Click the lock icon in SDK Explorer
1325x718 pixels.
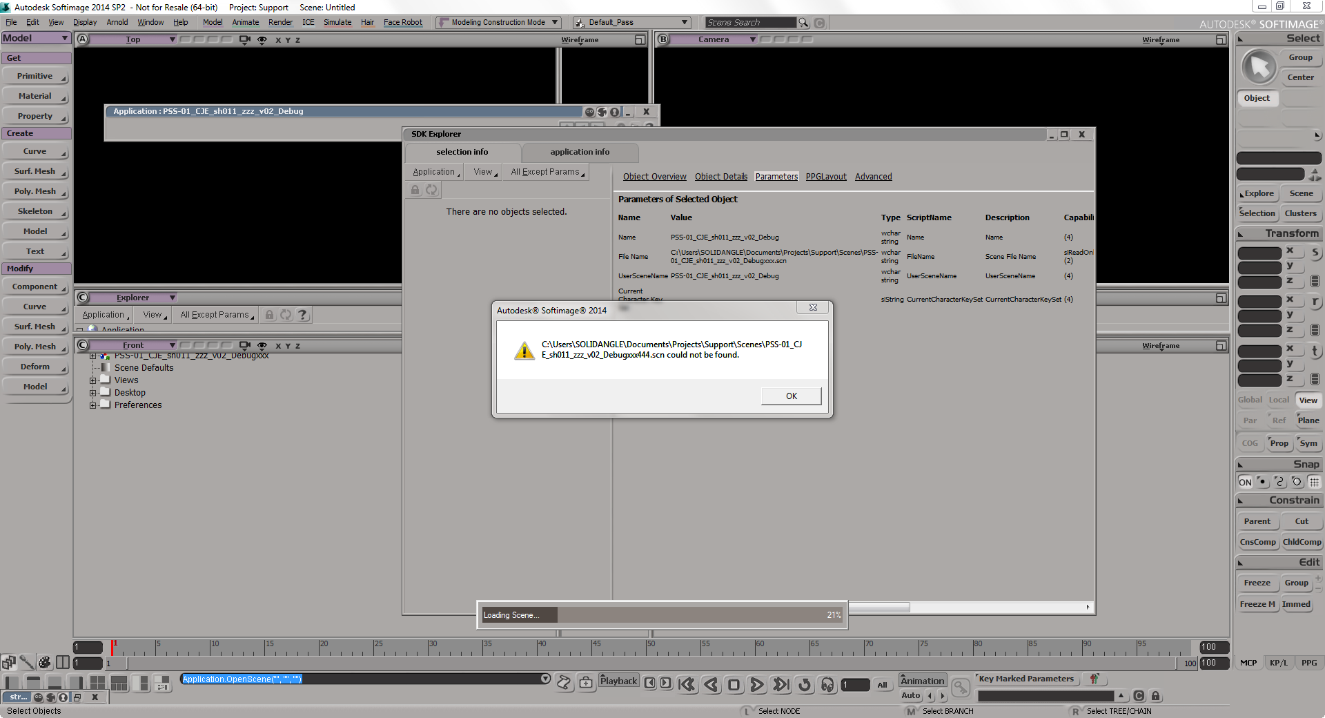point(415,190)
